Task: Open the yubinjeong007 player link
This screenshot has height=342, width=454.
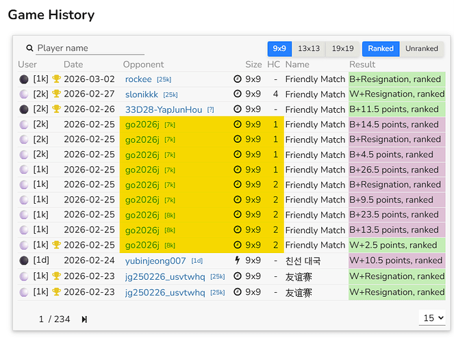Action: coord(155,261)
